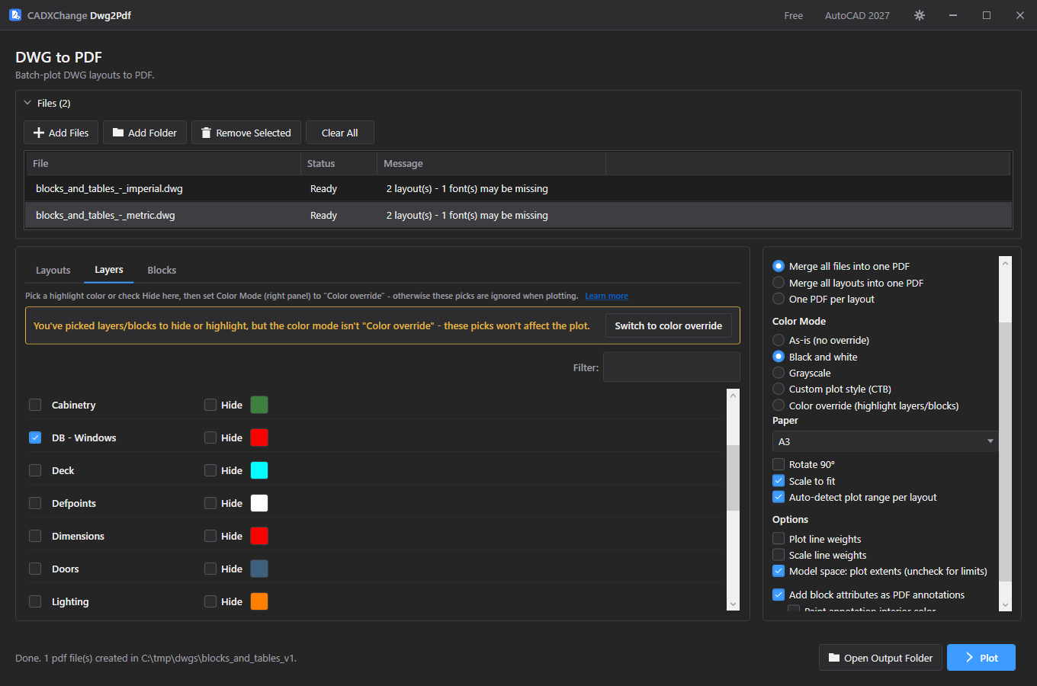Check the Dimensions layer checkbox
Viewport: 1037px width, 686px height.
[35, 536]
